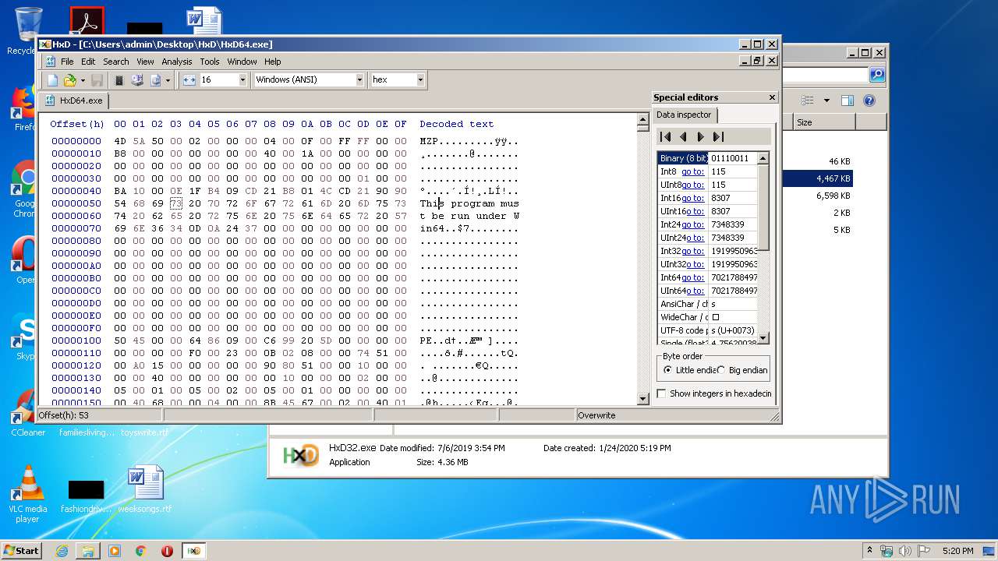Image resolution: width=998 pixels, height=561 pixels.
Task: Click the Open RAM icon
Action: [119, 79]
